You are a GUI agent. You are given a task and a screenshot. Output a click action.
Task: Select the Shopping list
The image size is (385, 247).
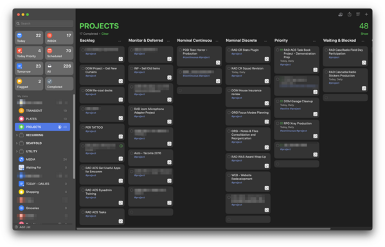pos(42,192)
